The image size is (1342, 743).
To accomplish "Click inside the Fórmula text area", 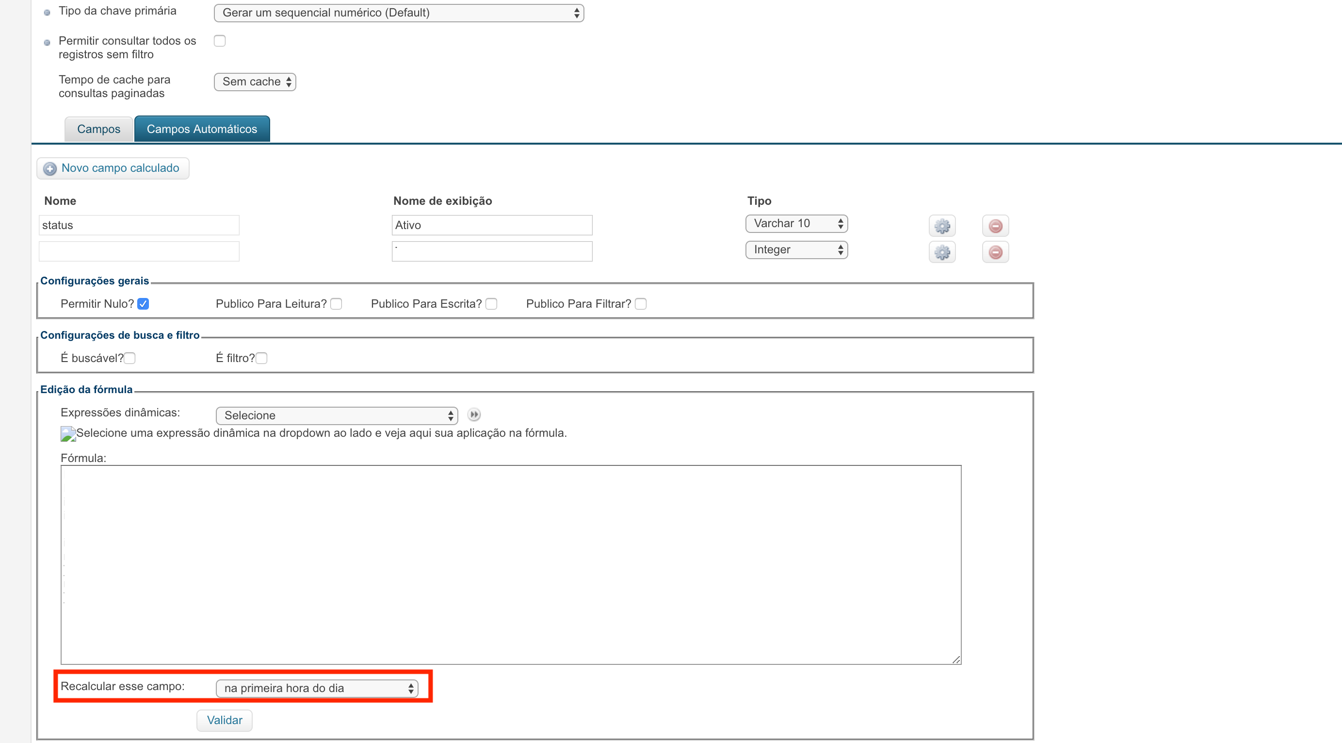I will pyautogui.click(x=511, y=564).
